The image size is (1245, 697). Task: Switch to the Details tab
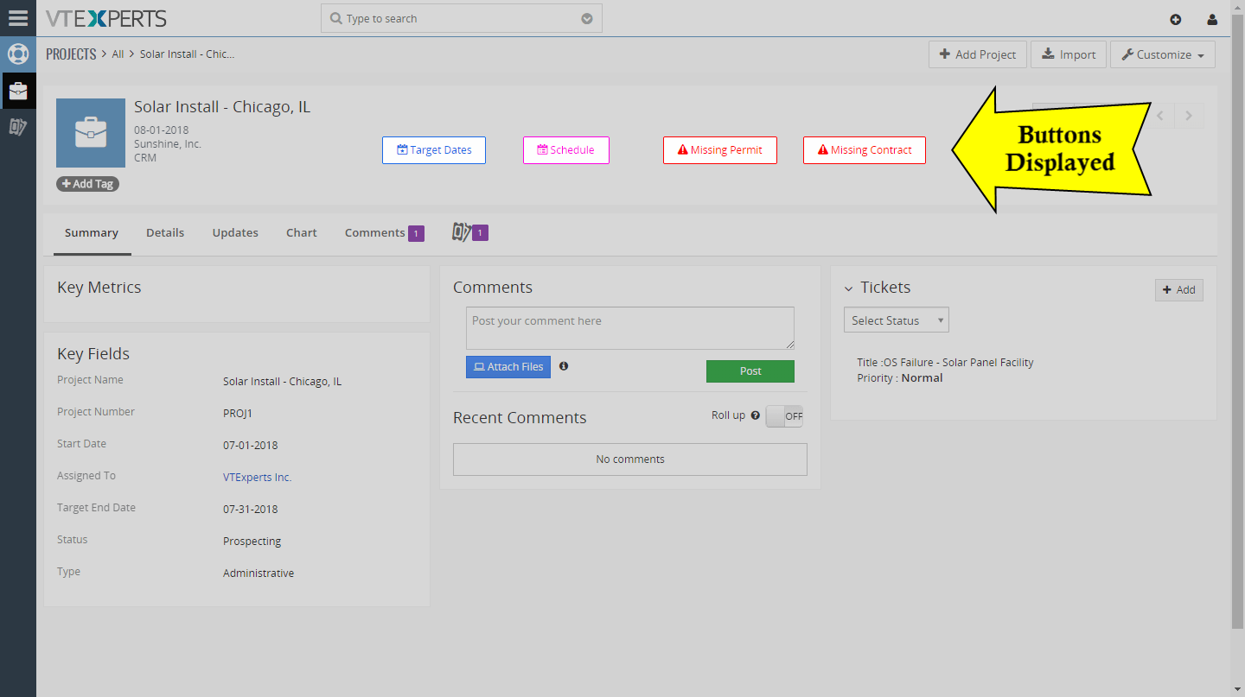[165, 232]
